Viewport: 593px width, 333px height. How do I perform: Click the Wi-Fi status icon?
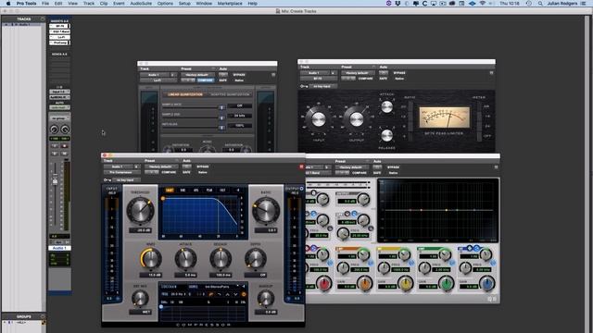[482, 4]
